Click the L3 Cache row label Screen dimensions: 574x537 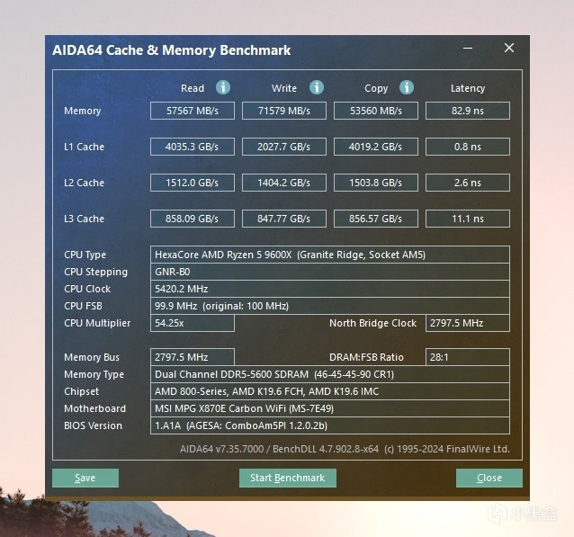tap(85, 219)
